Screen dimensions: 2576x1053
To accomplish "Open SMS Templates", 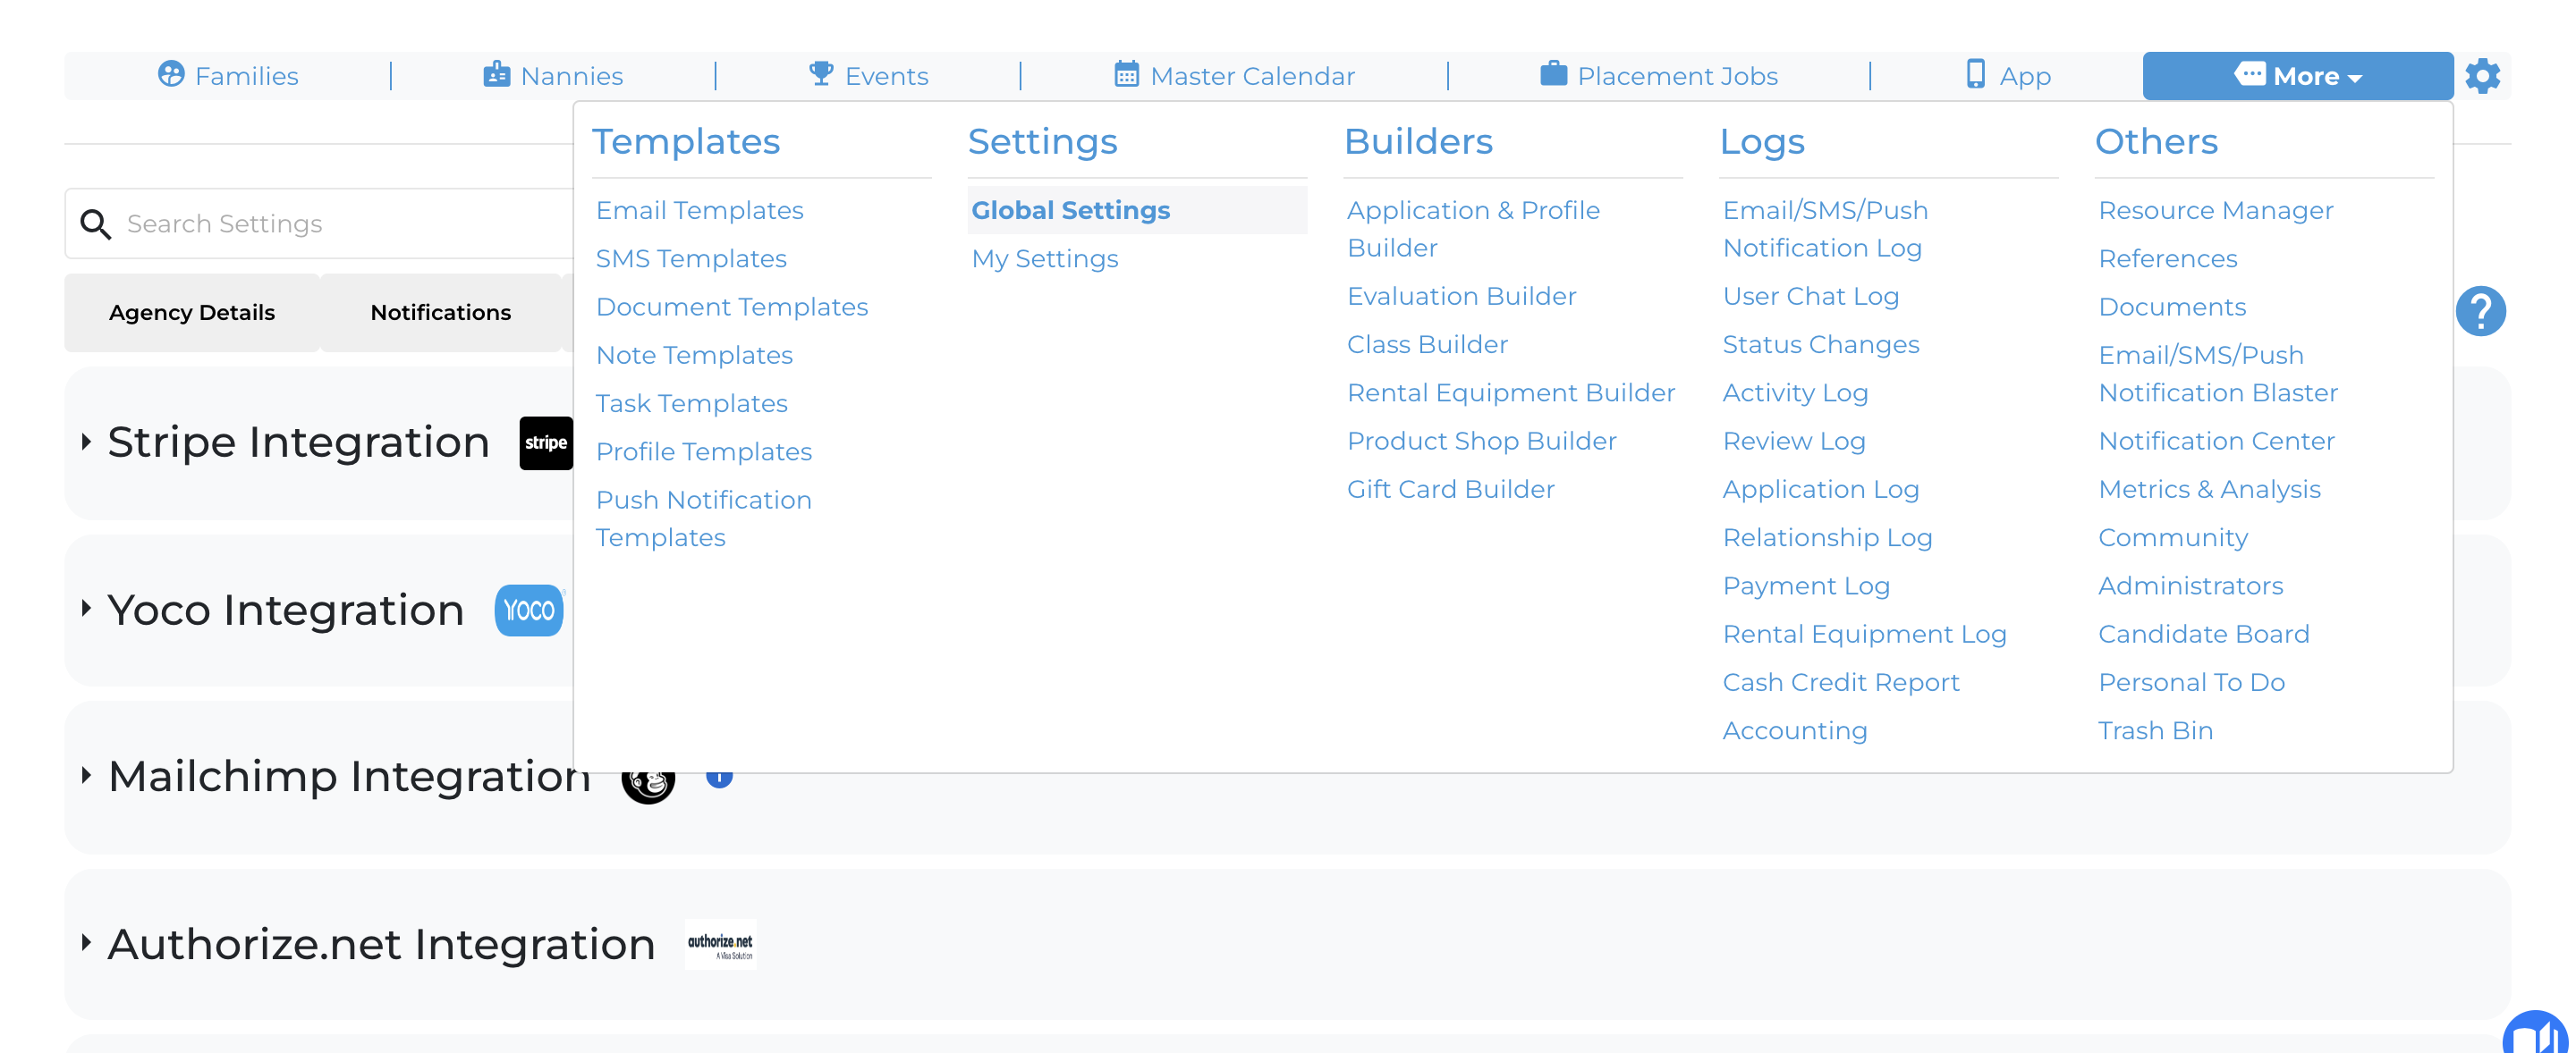I will (691, 258).
